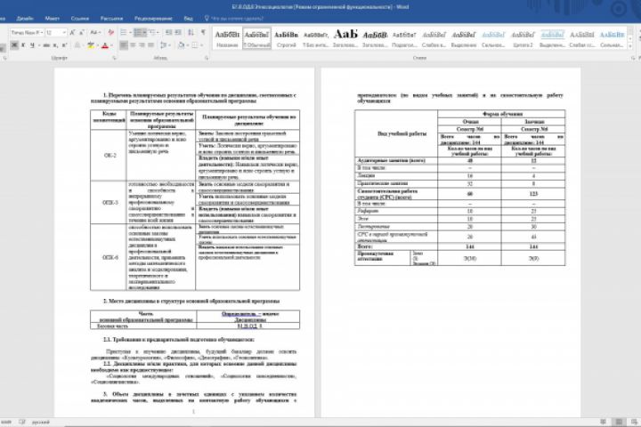
Task: Toggle underline formatting (Ч) button
Action: point(32,45)
